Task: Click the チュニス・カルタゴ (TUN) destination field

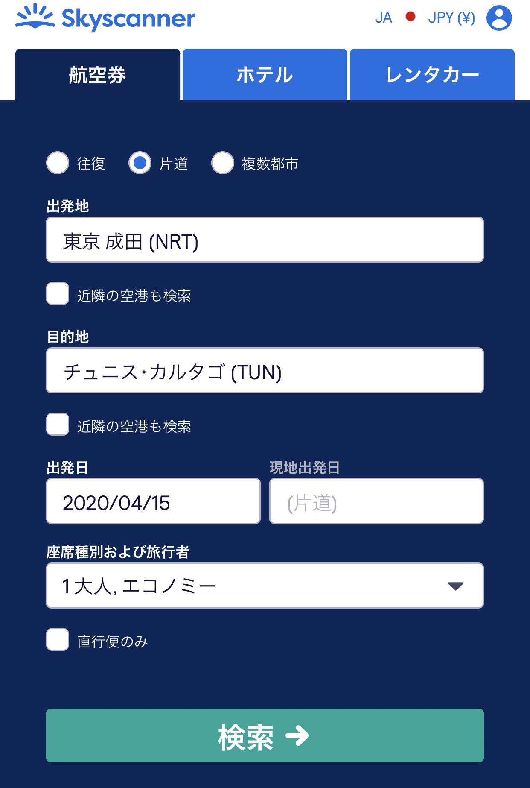Action: pyautogui.click(x=265, y=370)
